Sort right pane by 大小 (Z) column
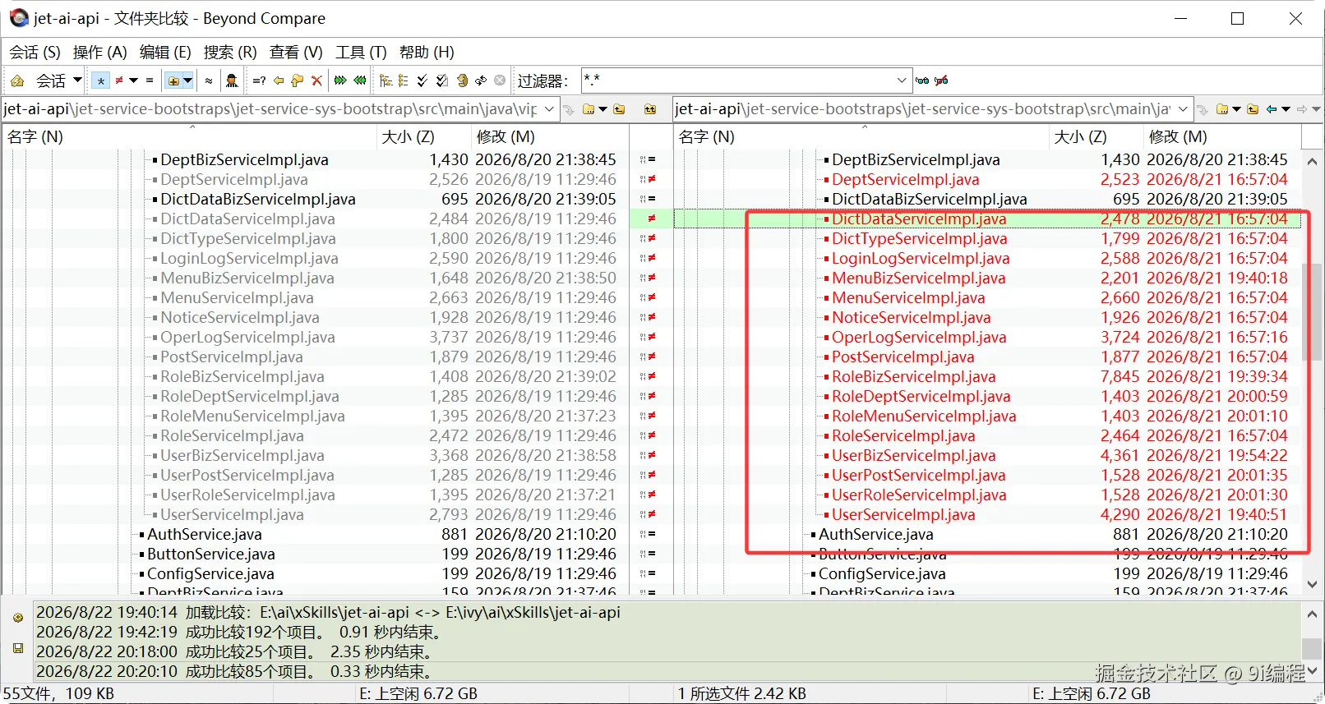Image resolution: width=1325 pixels, height=704 pixels. (1096, 136)
